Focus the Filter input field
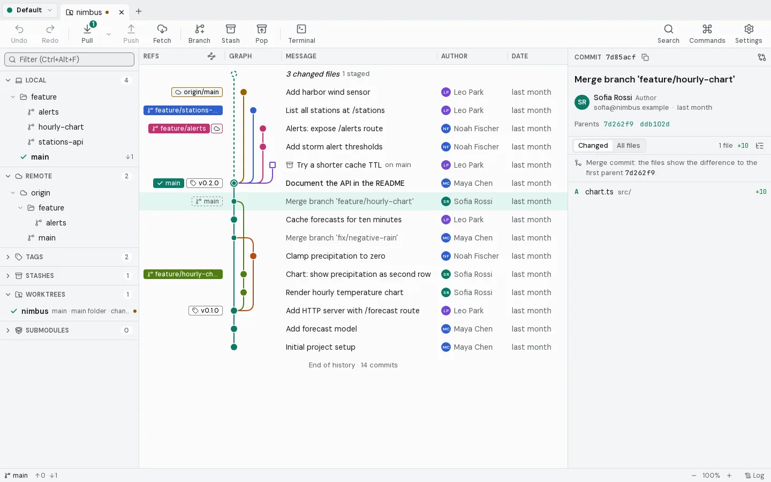Screen dimensions: 771x482 pos(69,59)
